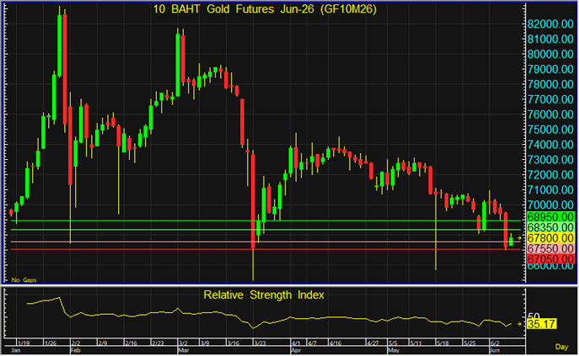579x356 pixels.
Task: Select the 5/11 date label
Action: click(x=415, y=343)
